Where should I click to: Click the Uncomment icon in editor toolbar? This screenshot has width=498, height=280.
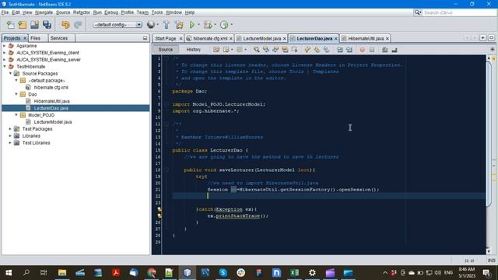point(395,50)
